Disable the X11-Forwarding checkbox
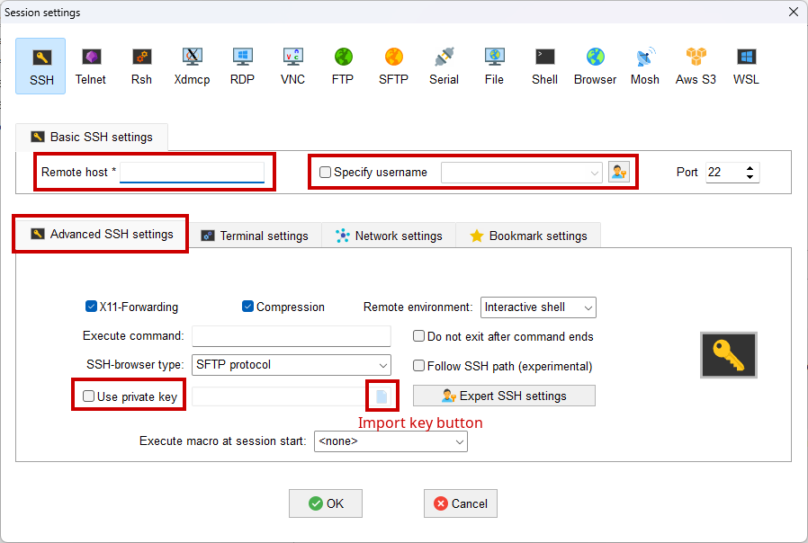 pos(92,307)
